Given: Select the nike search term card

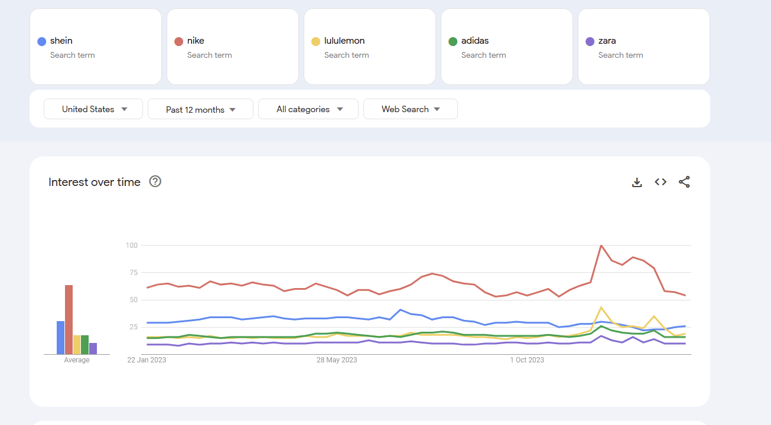Looking at the screenshot, I should pyautogui.click(x=233, y=47).
